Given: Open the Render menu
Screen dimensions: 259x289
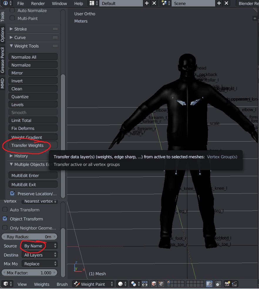Looking at the screenshot, I should [x=38, y=4].
